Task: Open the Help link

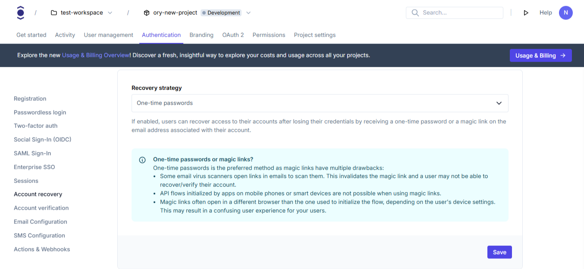Action: tap(546, 13)
